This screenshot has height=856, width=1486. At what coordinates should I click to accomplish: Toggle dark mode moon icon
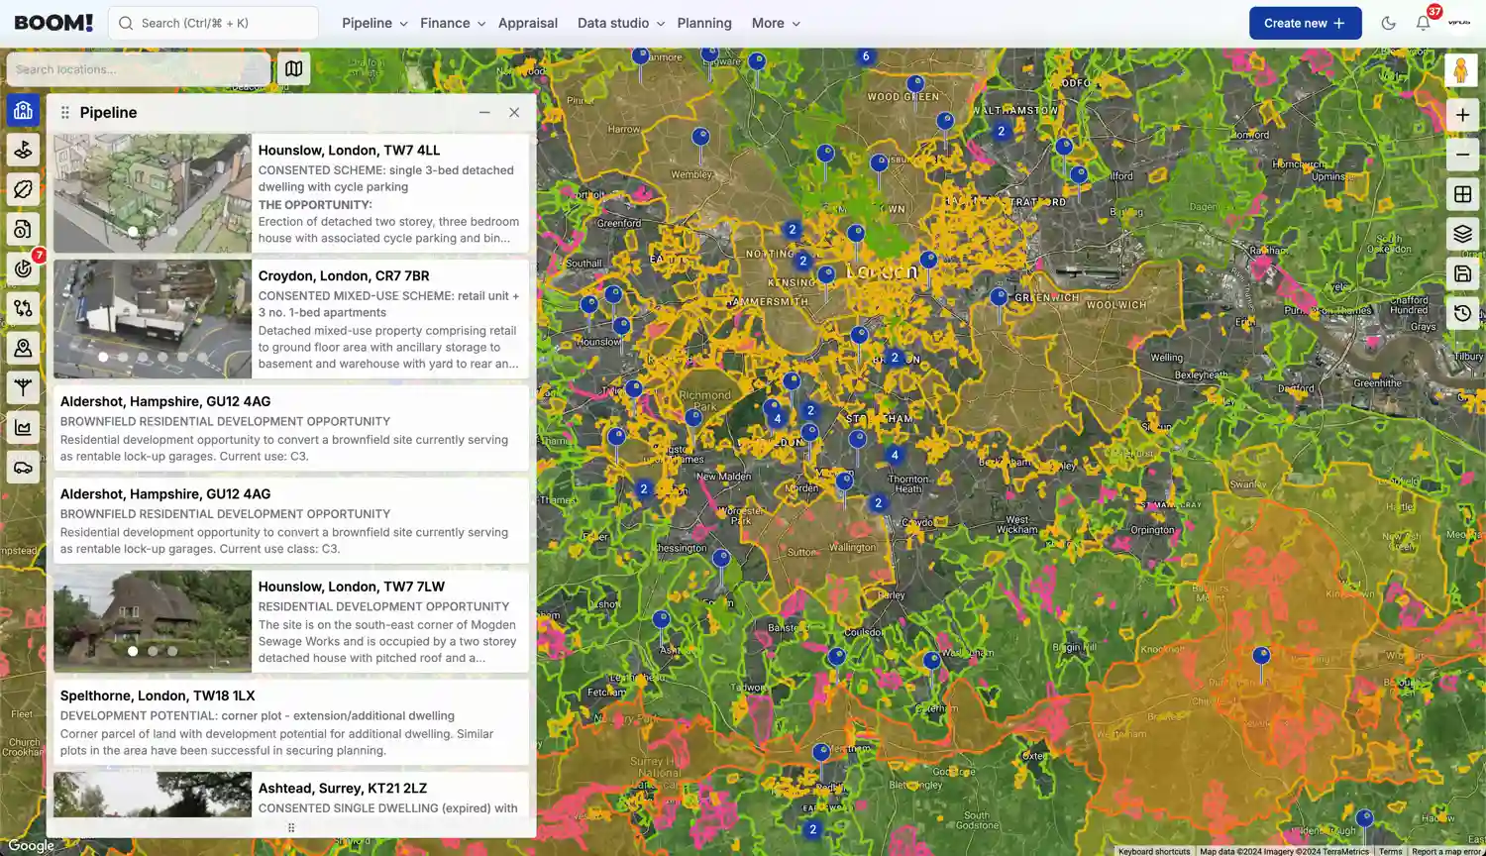[1389, 23]
